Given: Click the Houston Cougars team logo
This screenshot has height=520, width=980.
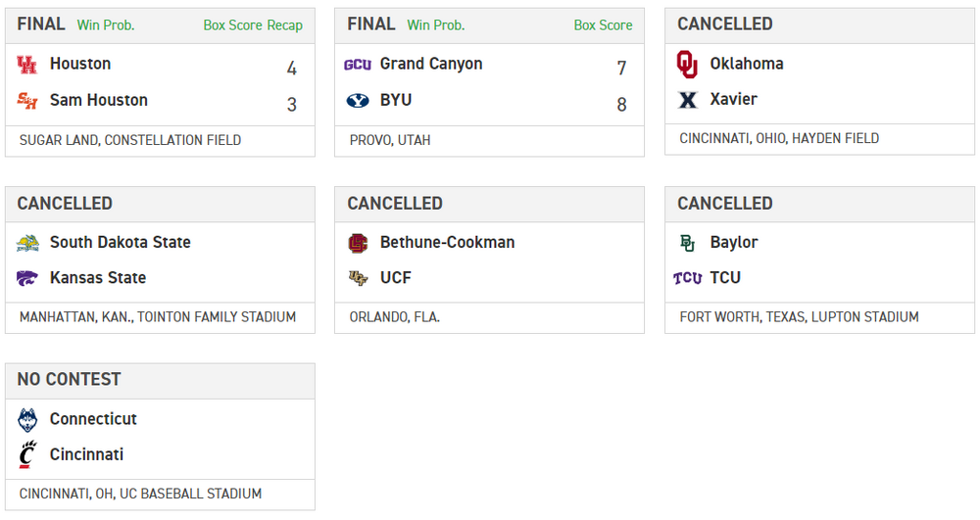Looking at the screenshot, I should coord(26,65).
